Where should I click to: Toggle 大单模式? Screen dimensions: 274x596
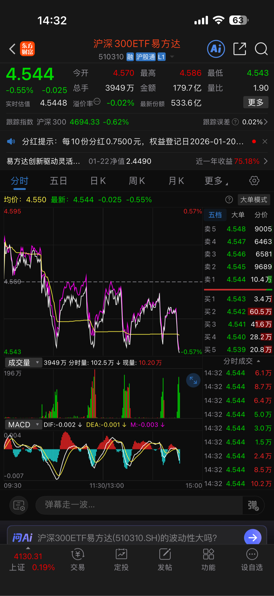(253, 200)
